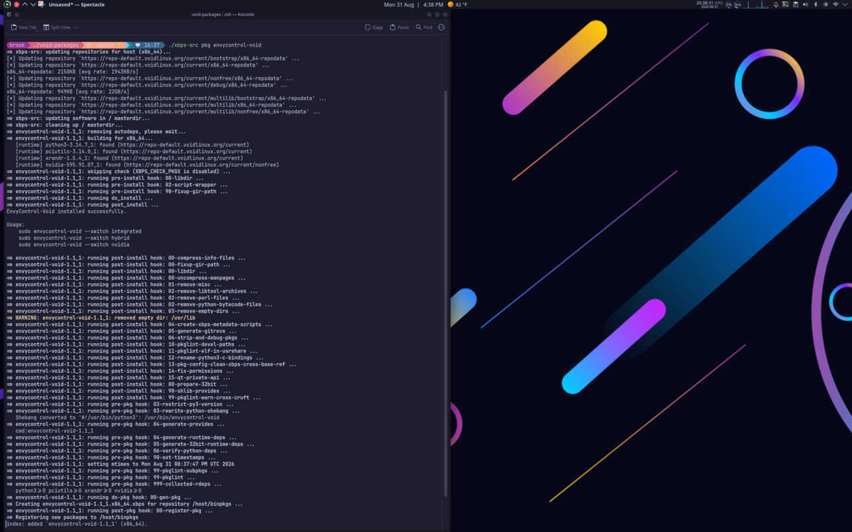Open the volume control tray icon
Viewport: 852px width, 532px height.
(x=805, y=5)
